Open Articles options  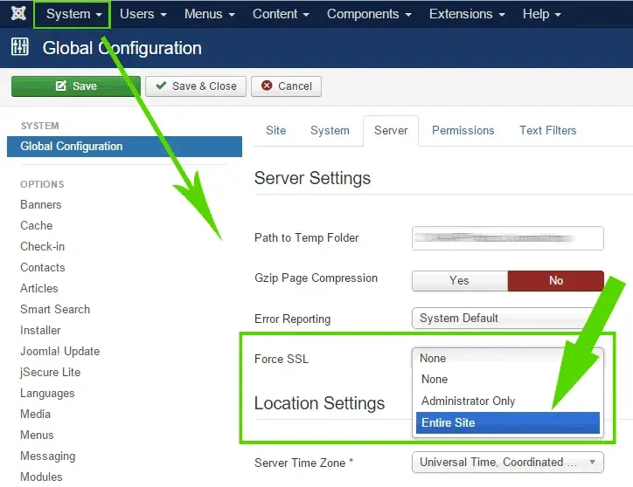click(39, 289)
